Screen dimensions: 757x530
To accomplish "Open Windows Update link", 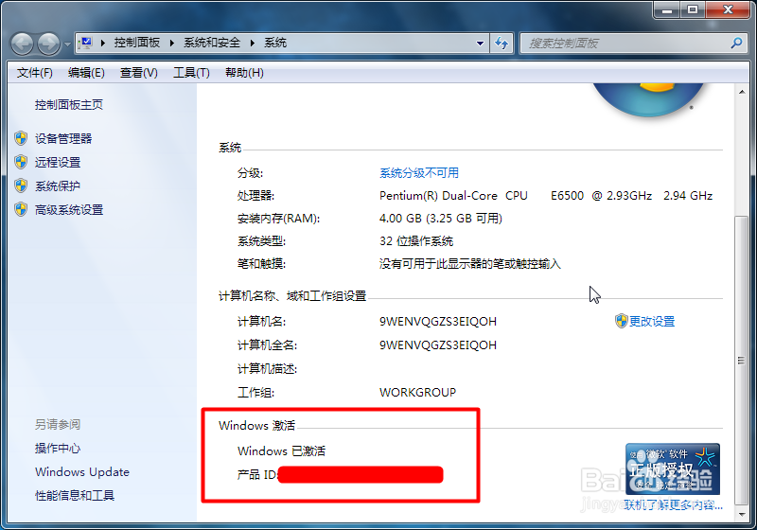I will click(x=82, y=471).
